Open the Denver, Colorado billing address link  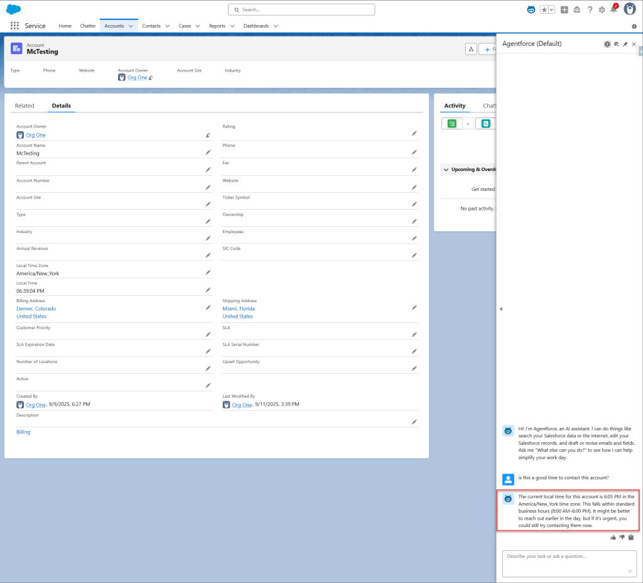click(x=36, y=308)
